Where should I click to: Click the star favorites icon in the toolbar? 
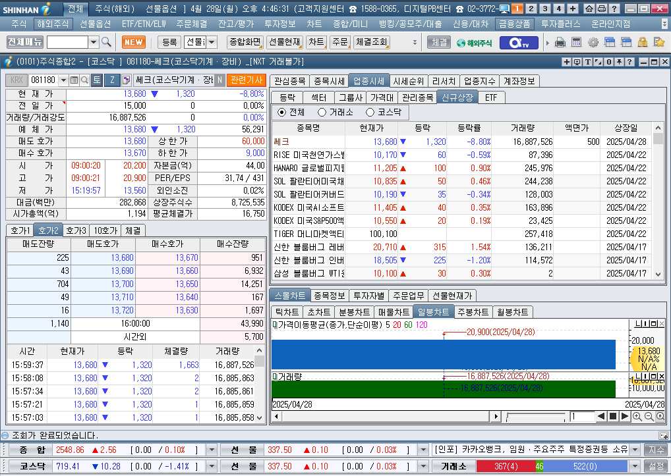[x=659, y=42]
